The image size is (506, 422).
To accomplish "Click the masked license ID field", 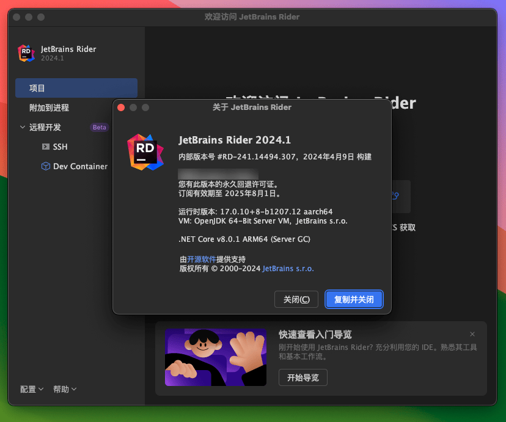I will [219, 174].
